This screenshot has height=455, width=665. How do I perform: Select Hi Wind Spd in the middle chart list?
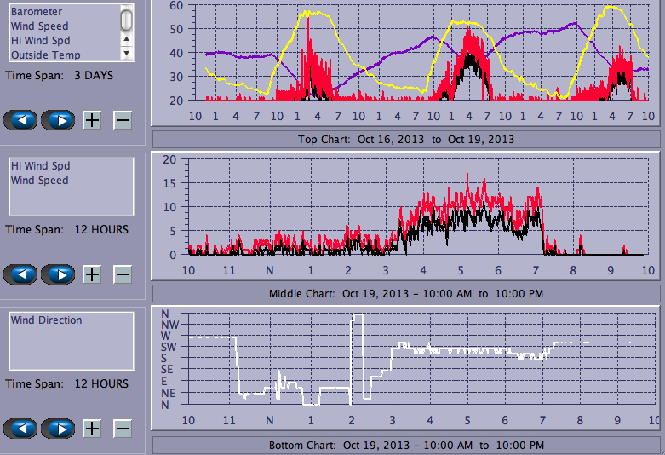40,166
